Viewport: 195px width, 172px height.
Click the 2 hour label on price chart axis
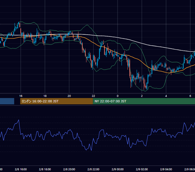tap(142, 96)
